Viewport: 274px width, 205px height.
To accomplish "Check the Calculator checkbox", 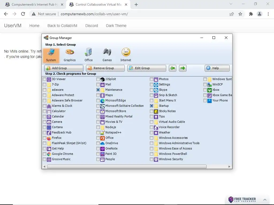I will (45, 111).
